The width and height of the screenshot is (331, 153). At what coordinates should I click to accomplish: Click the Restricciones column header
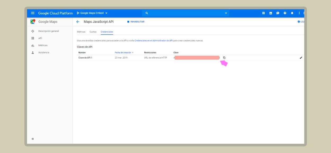point(150,52)
